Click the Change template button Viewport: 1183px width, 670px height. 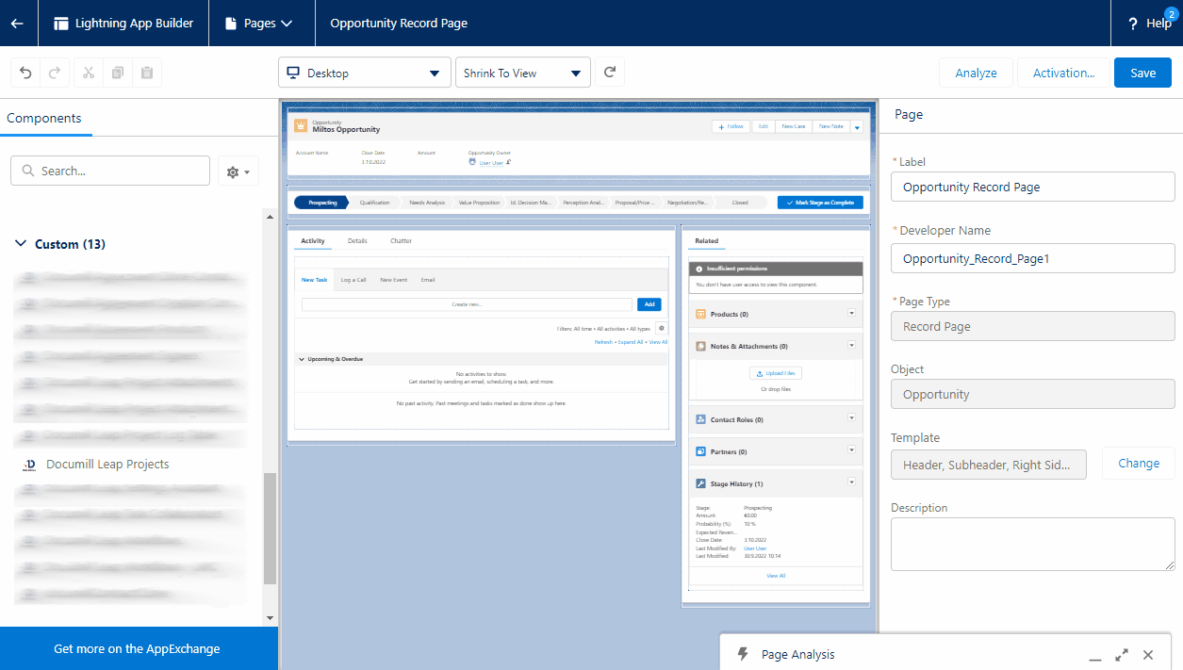tap(1138, 464)
